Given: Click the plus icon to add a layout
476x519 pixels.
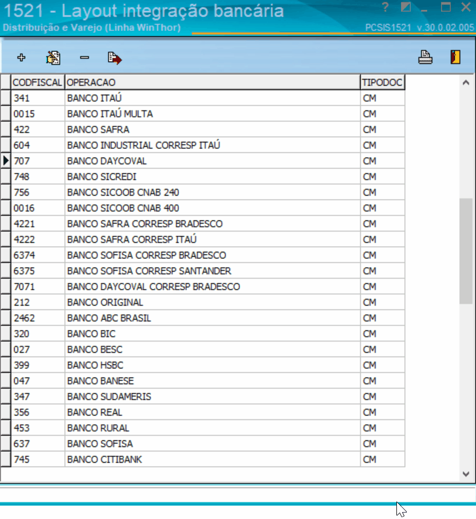Looking at the screenshot, I should click(x=21, y=58).
